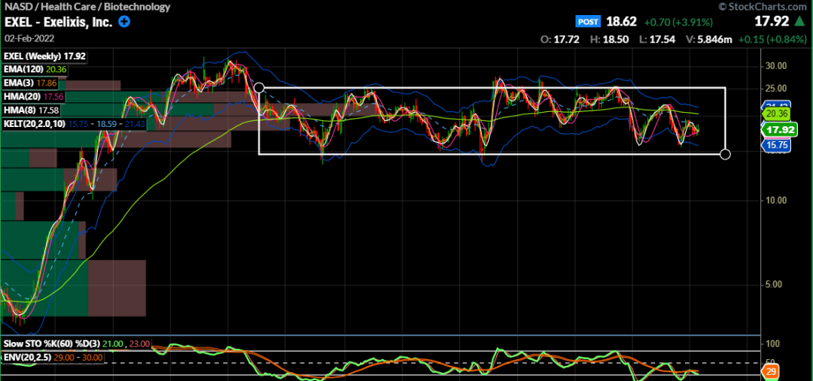Image resolution: width=813 pixels, height=381 pixels.
Task: Select the blue POST badge
Action: coord(588,22)
